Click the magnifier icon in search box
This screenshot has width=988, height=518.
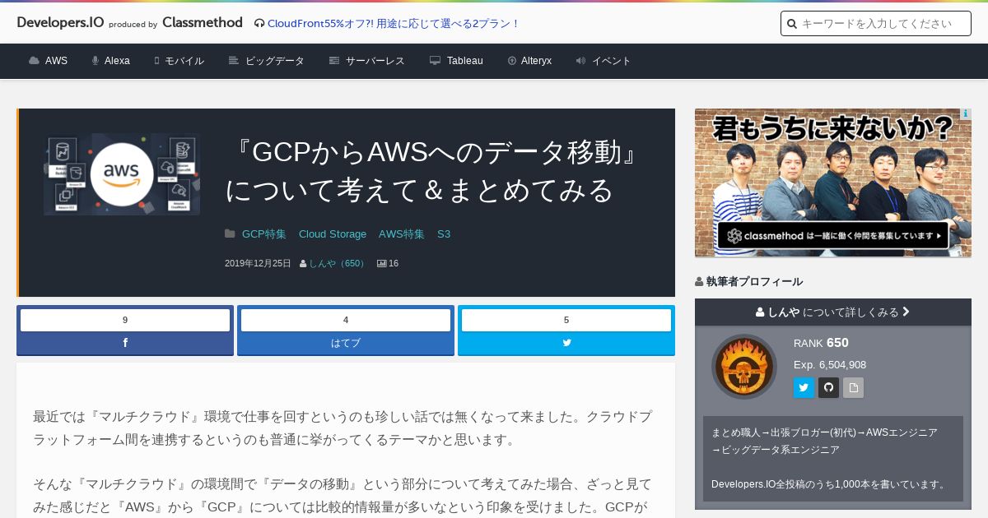tap(792, 24)
